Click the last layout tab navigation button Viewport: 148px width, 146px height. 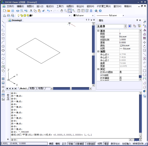point(15,88)
